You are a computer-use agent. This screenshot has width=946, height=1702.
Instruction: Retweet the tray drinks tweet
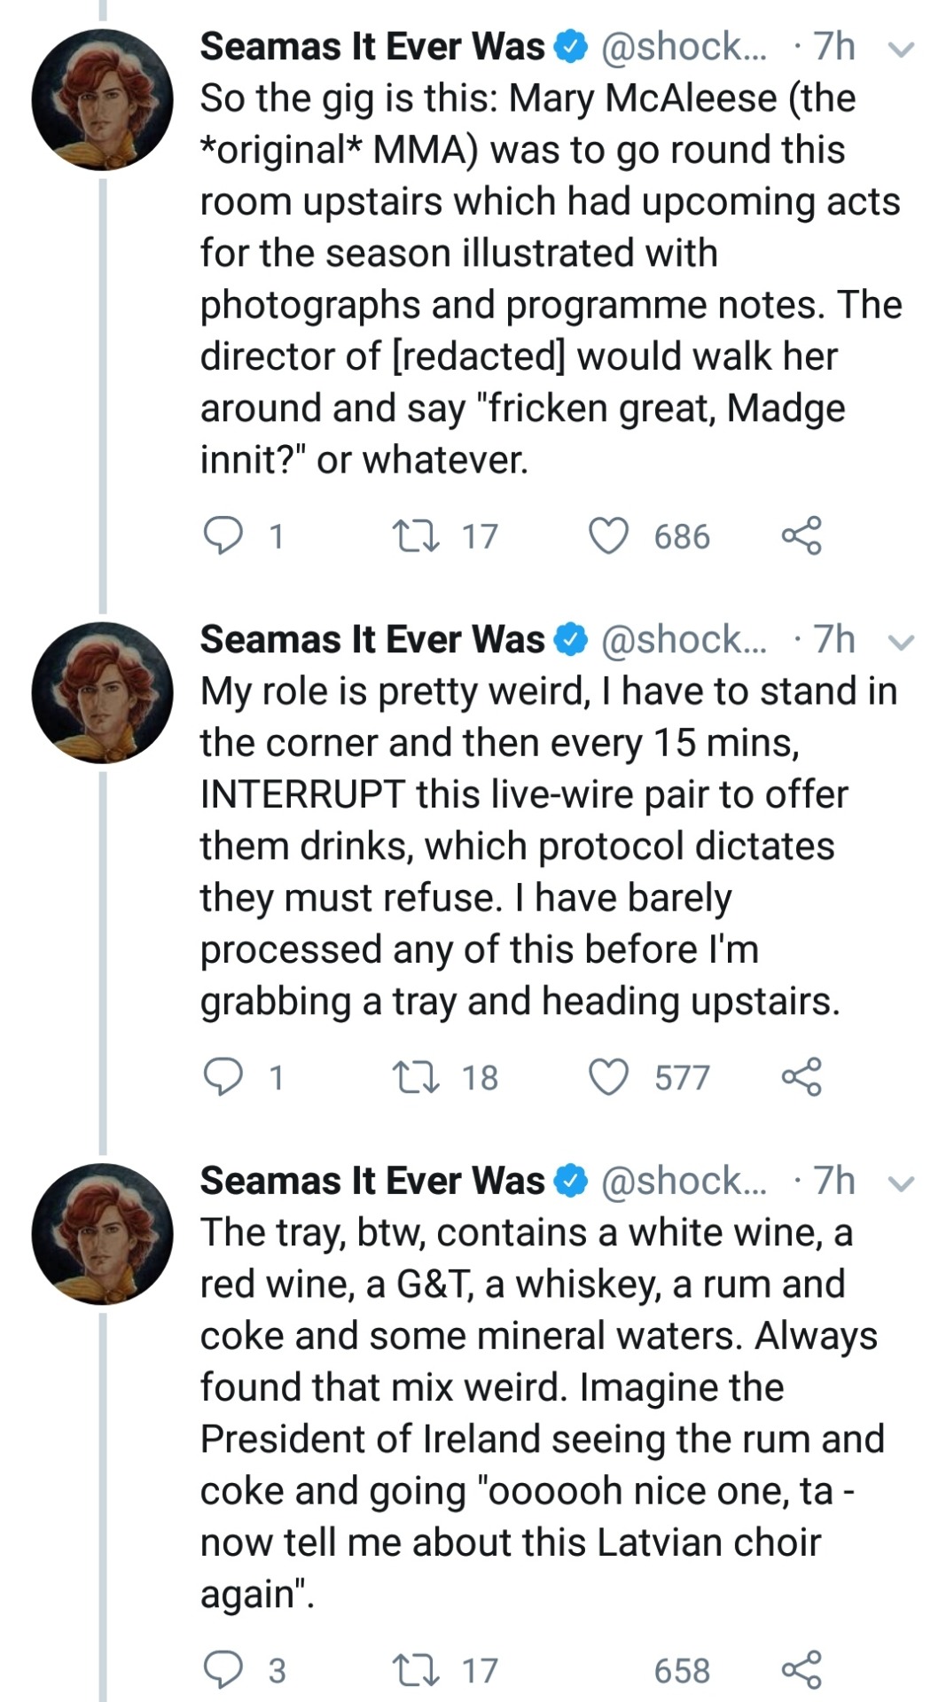[x=416, y=1669]
